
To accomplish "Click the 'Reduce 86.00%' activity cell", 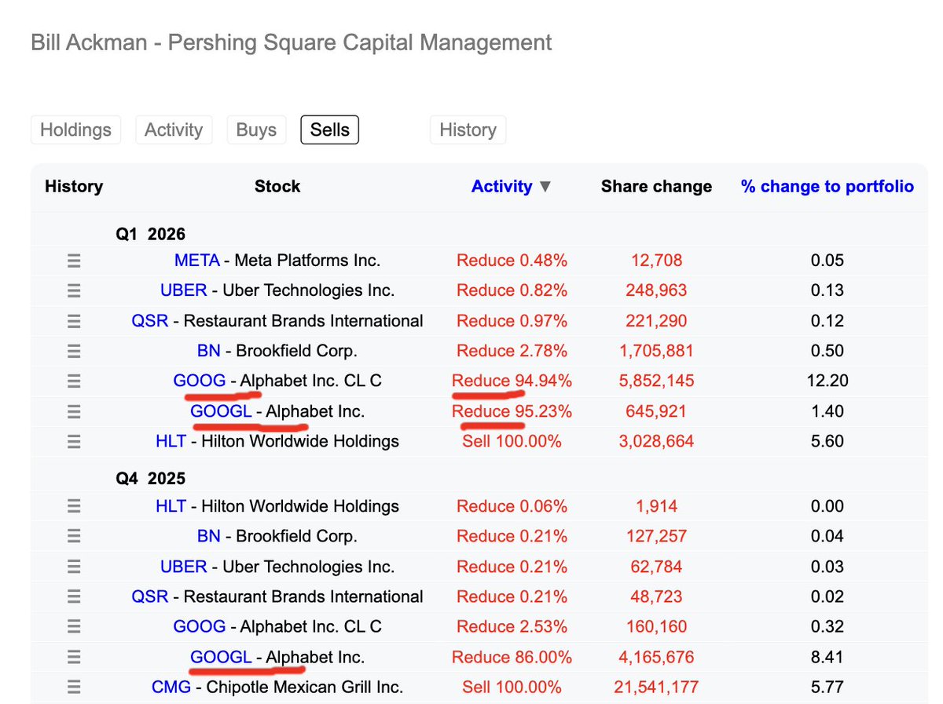I will tap(512, 658).
